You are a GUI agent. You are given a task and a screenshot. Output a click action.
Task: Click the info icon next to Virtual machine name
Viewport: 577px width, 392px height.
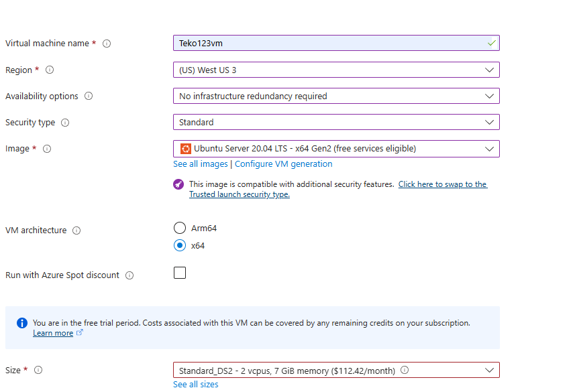pos(107,44)
